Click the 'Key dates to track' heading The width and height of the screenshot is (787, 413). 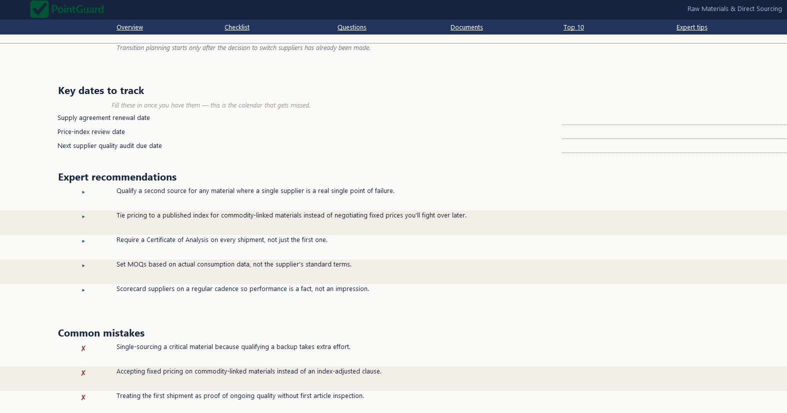(101, 90)
